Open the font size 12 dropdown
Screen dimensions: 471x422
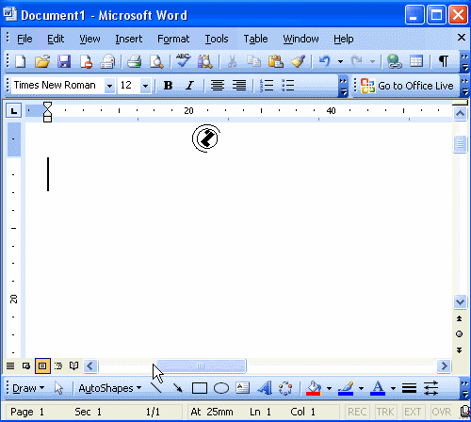pyautogui.click(x=145, y=86)
